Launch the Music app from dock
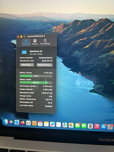The height and width of the screenshot is (152, 114). [x=97, y=126]
